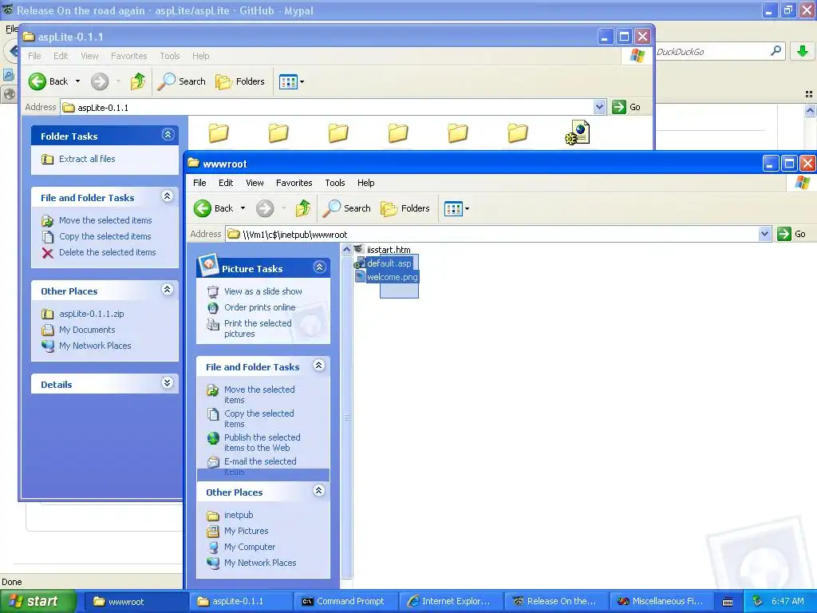The image size is (817, 613).
Task: Collapse the Picture Tasks panel
Action: (319, 268)
